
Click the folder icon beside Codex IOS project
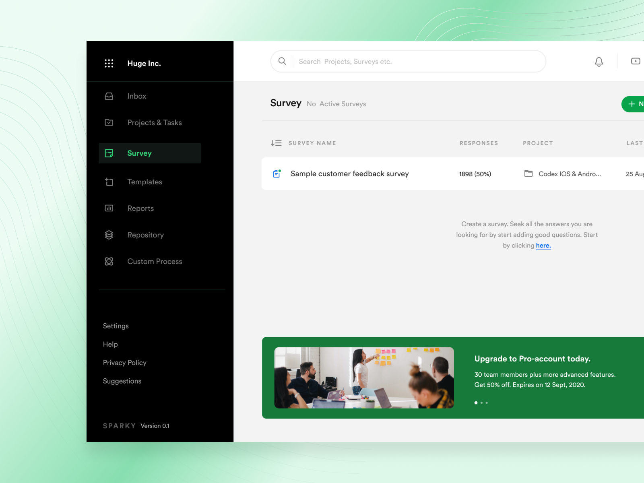(x=529, y=174)
